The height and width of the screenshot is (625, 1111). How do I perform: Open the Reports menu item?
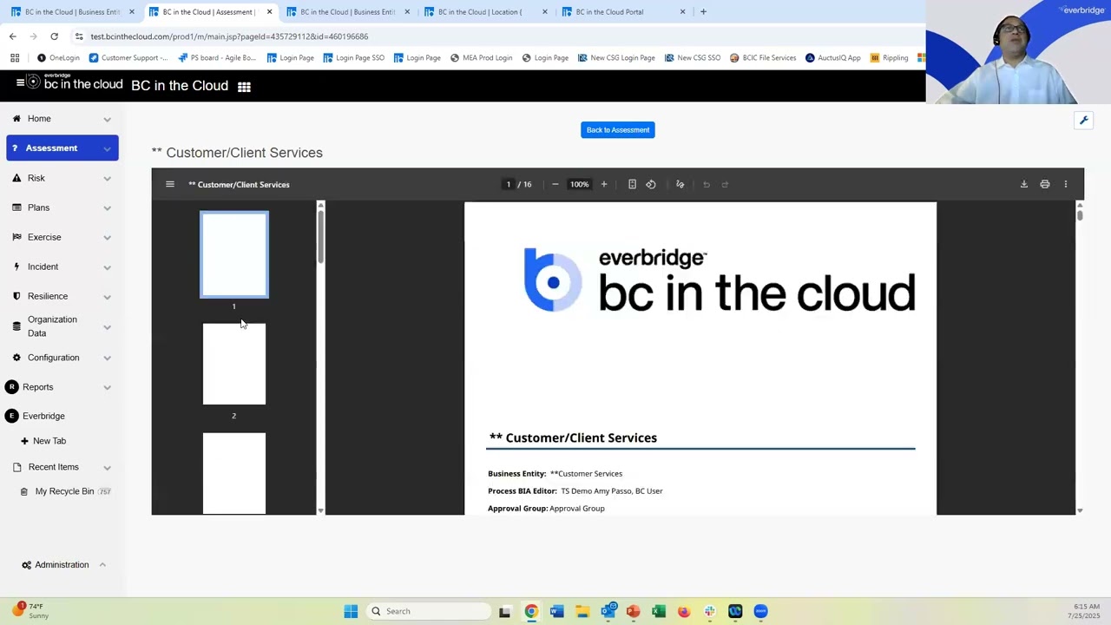(x=37, y=387)
